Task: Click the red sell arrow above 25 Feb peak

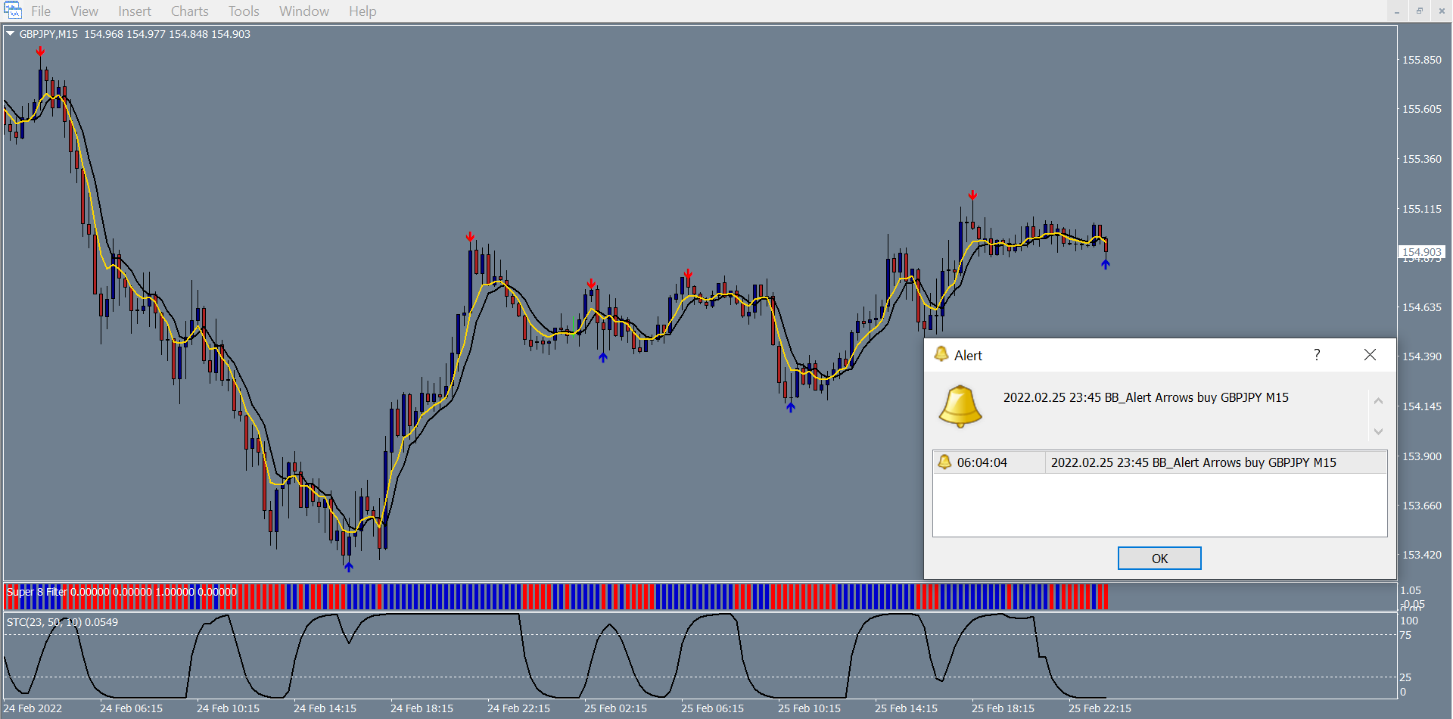Action: (x=972, y=195)
